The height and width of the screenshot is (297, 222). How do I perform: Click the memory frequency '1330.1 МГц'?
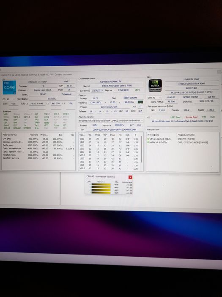pyautogui.click(x=95, y=103)
